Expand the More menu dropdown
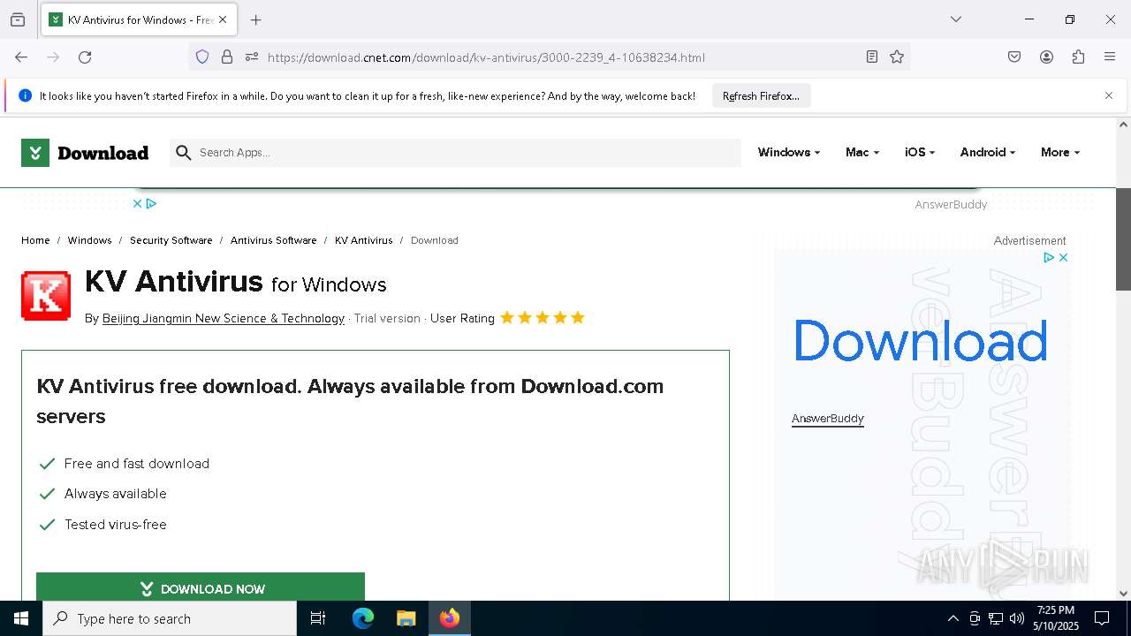 [1059, 152]
